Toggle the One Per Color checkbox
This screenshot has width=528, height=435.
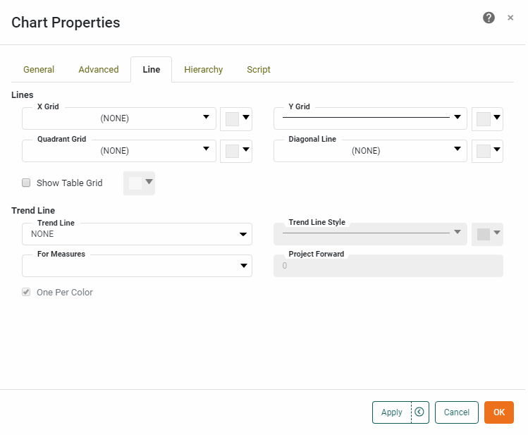click(x=26, y=292)
